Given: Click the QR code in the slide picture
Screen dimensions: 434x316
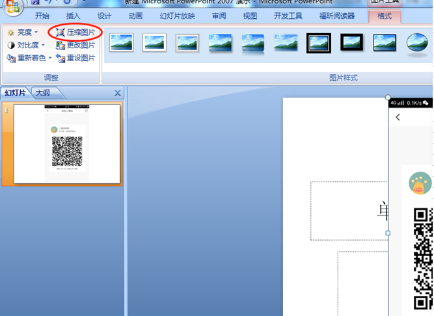Looking at the screenshot, I should pos(424,259).
